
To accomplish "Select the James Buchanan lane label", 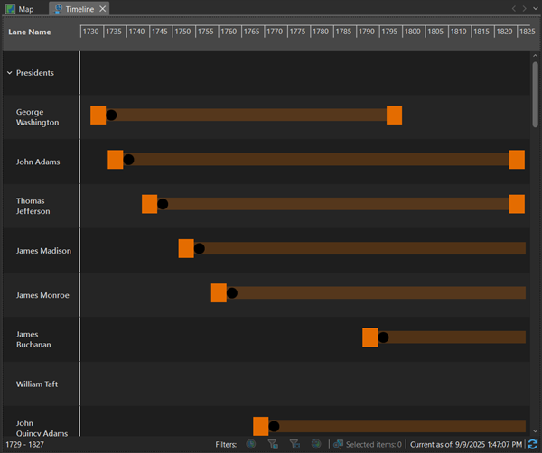I will 33,339.
